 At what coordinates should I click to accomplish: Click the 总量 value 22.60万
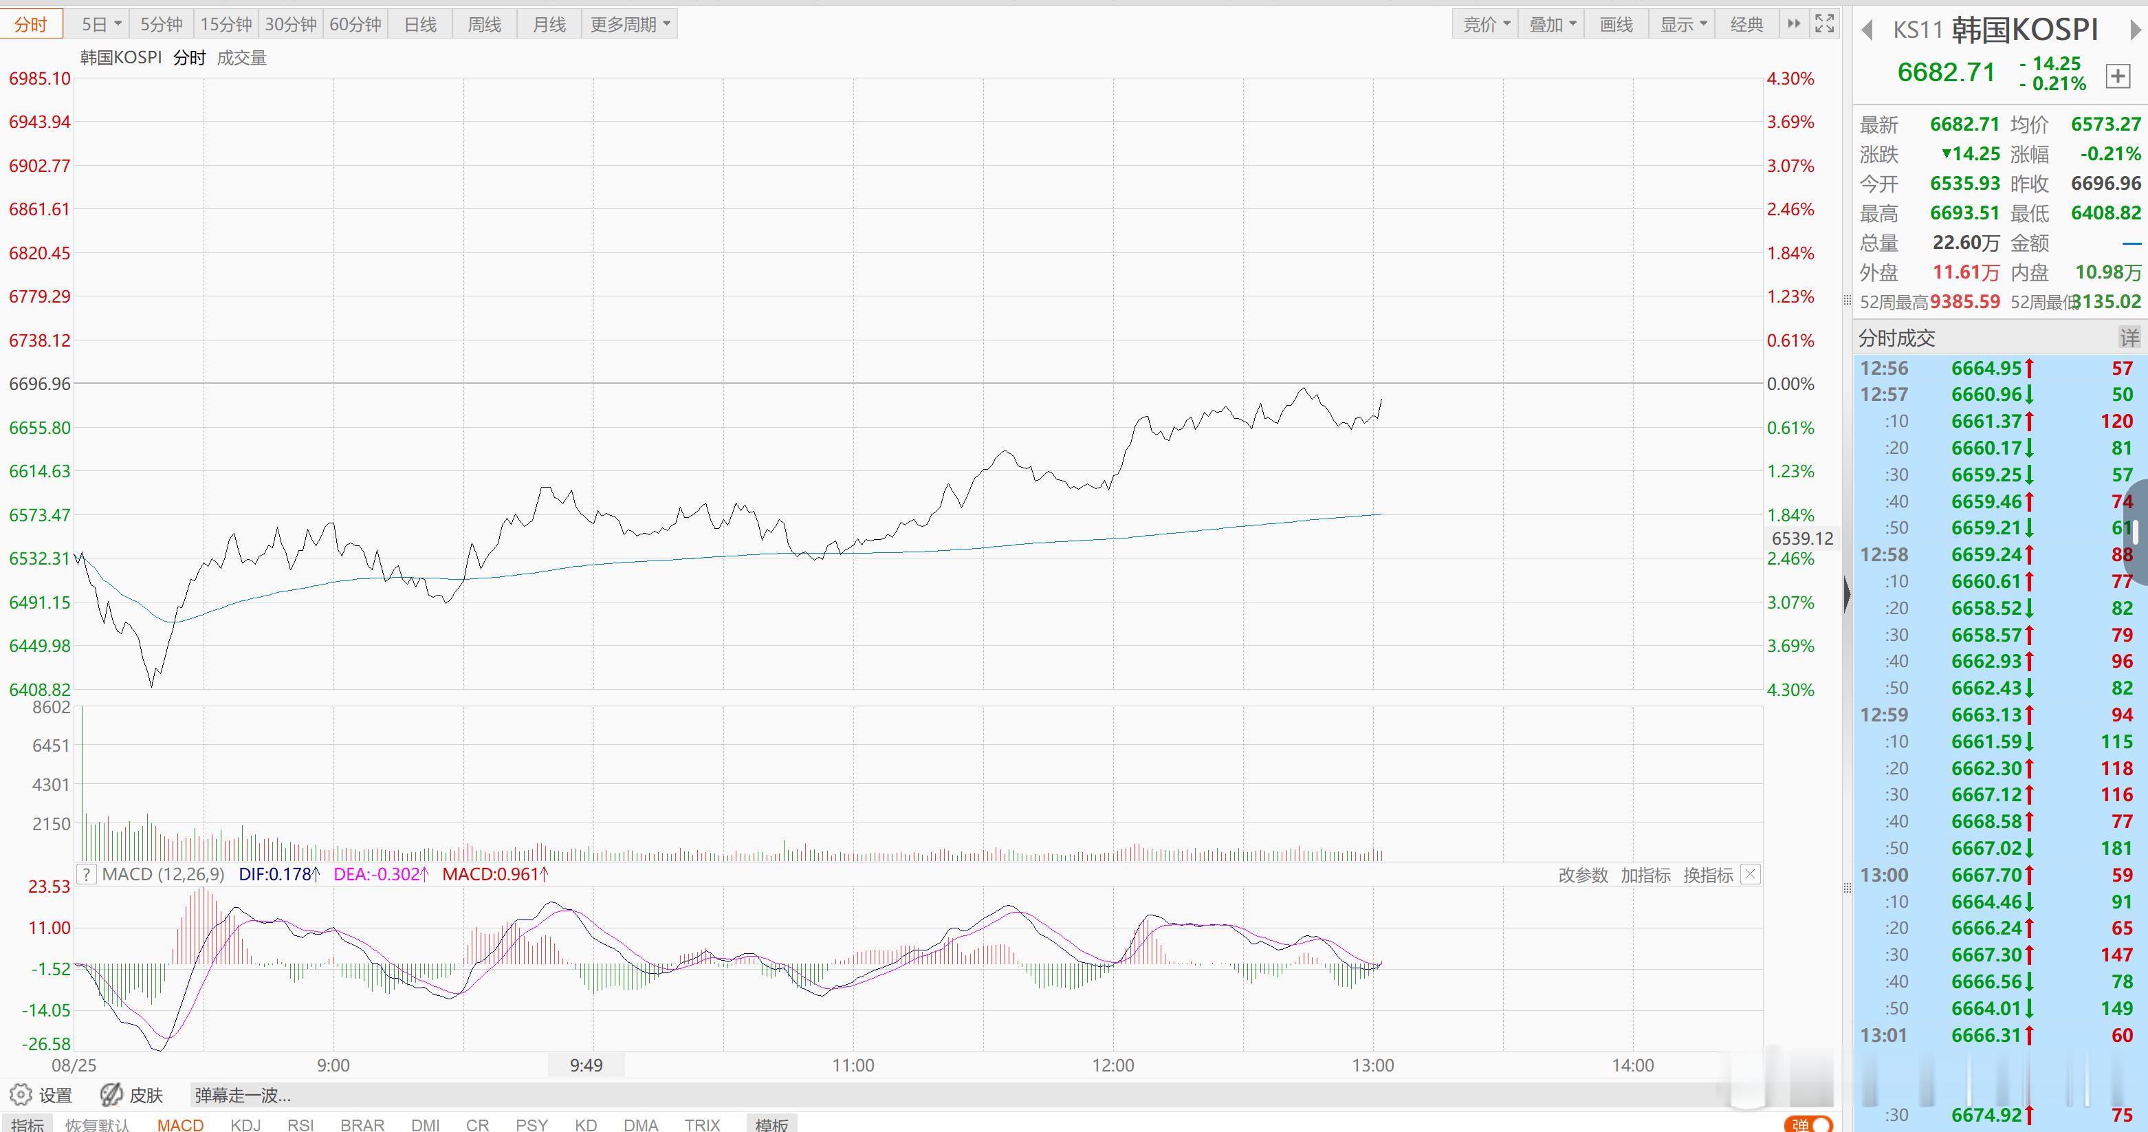[1966, 243]
